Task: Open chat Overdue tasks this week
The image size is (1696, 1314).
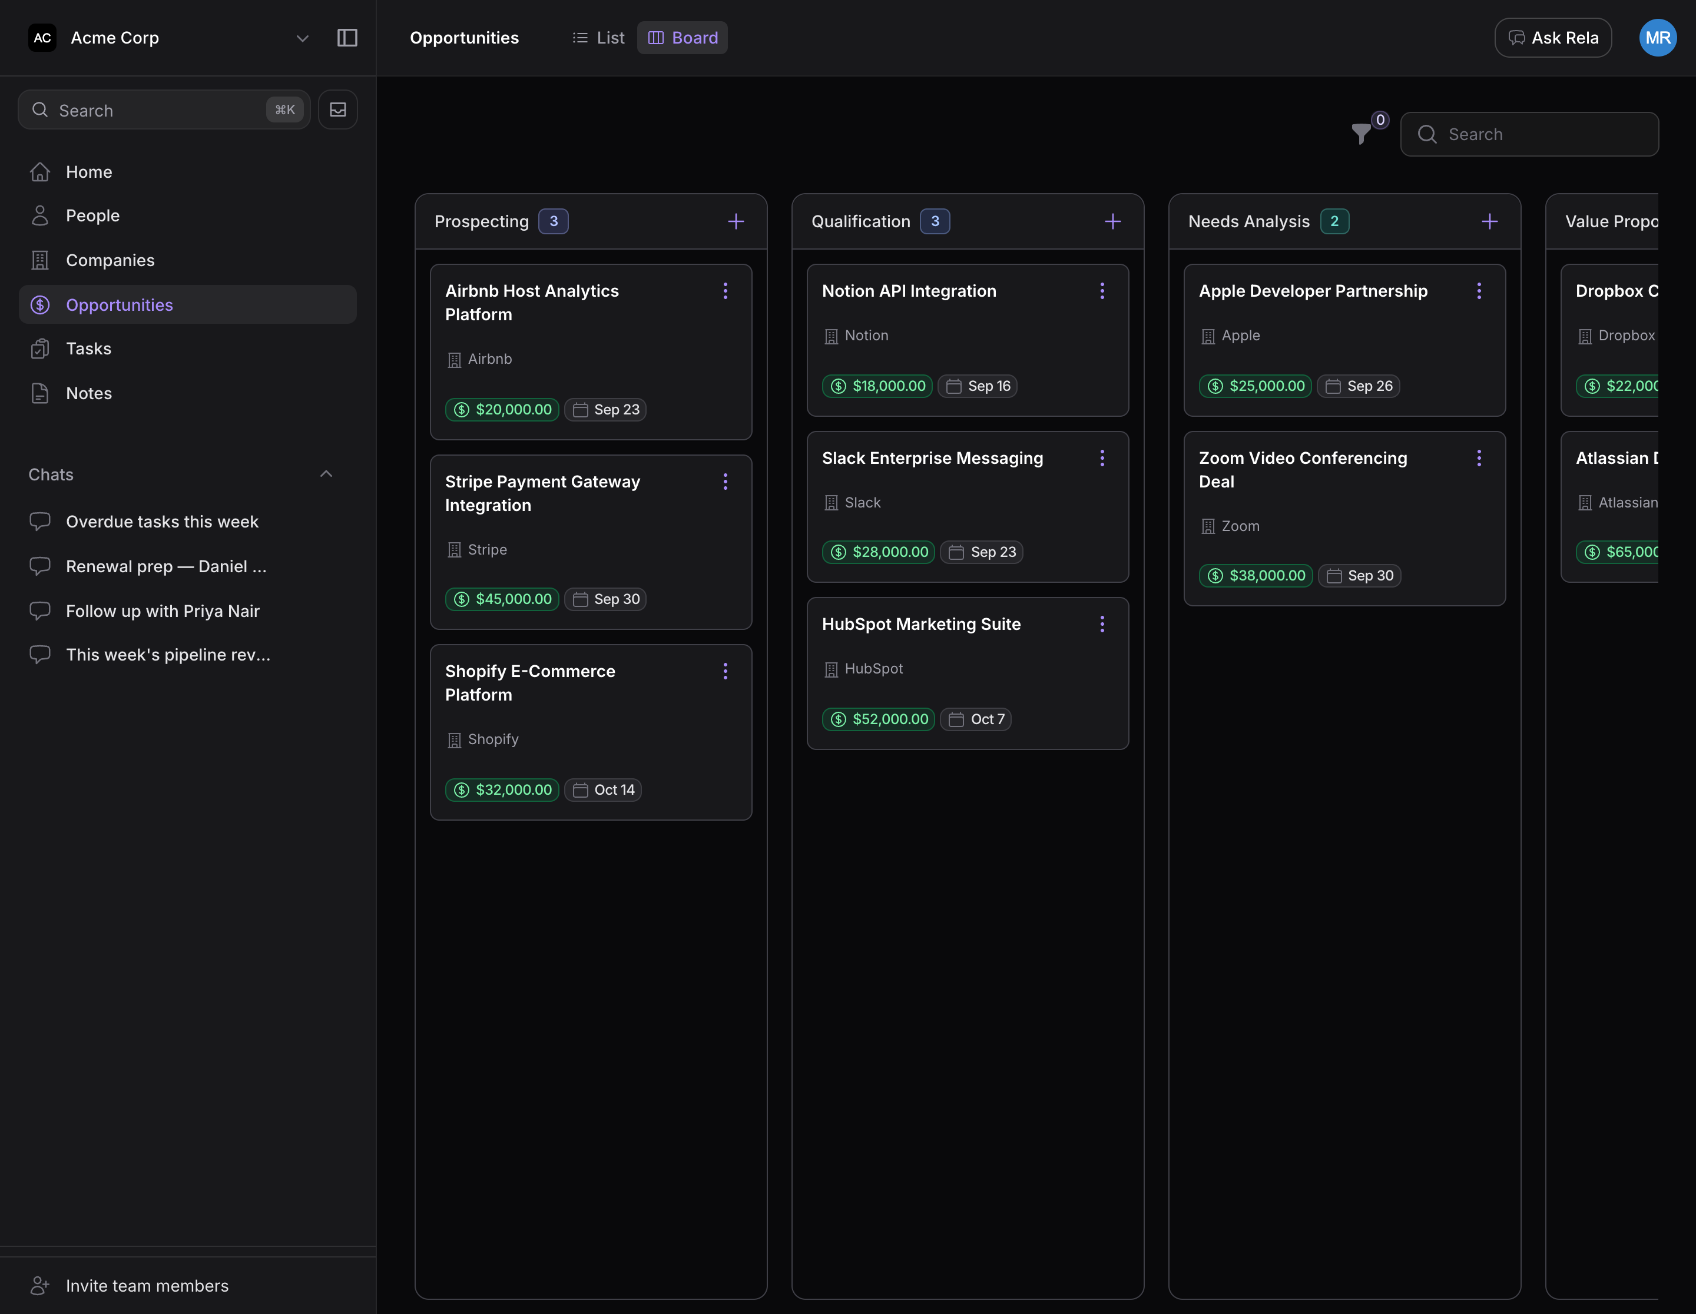Action: tap(187, 522)
